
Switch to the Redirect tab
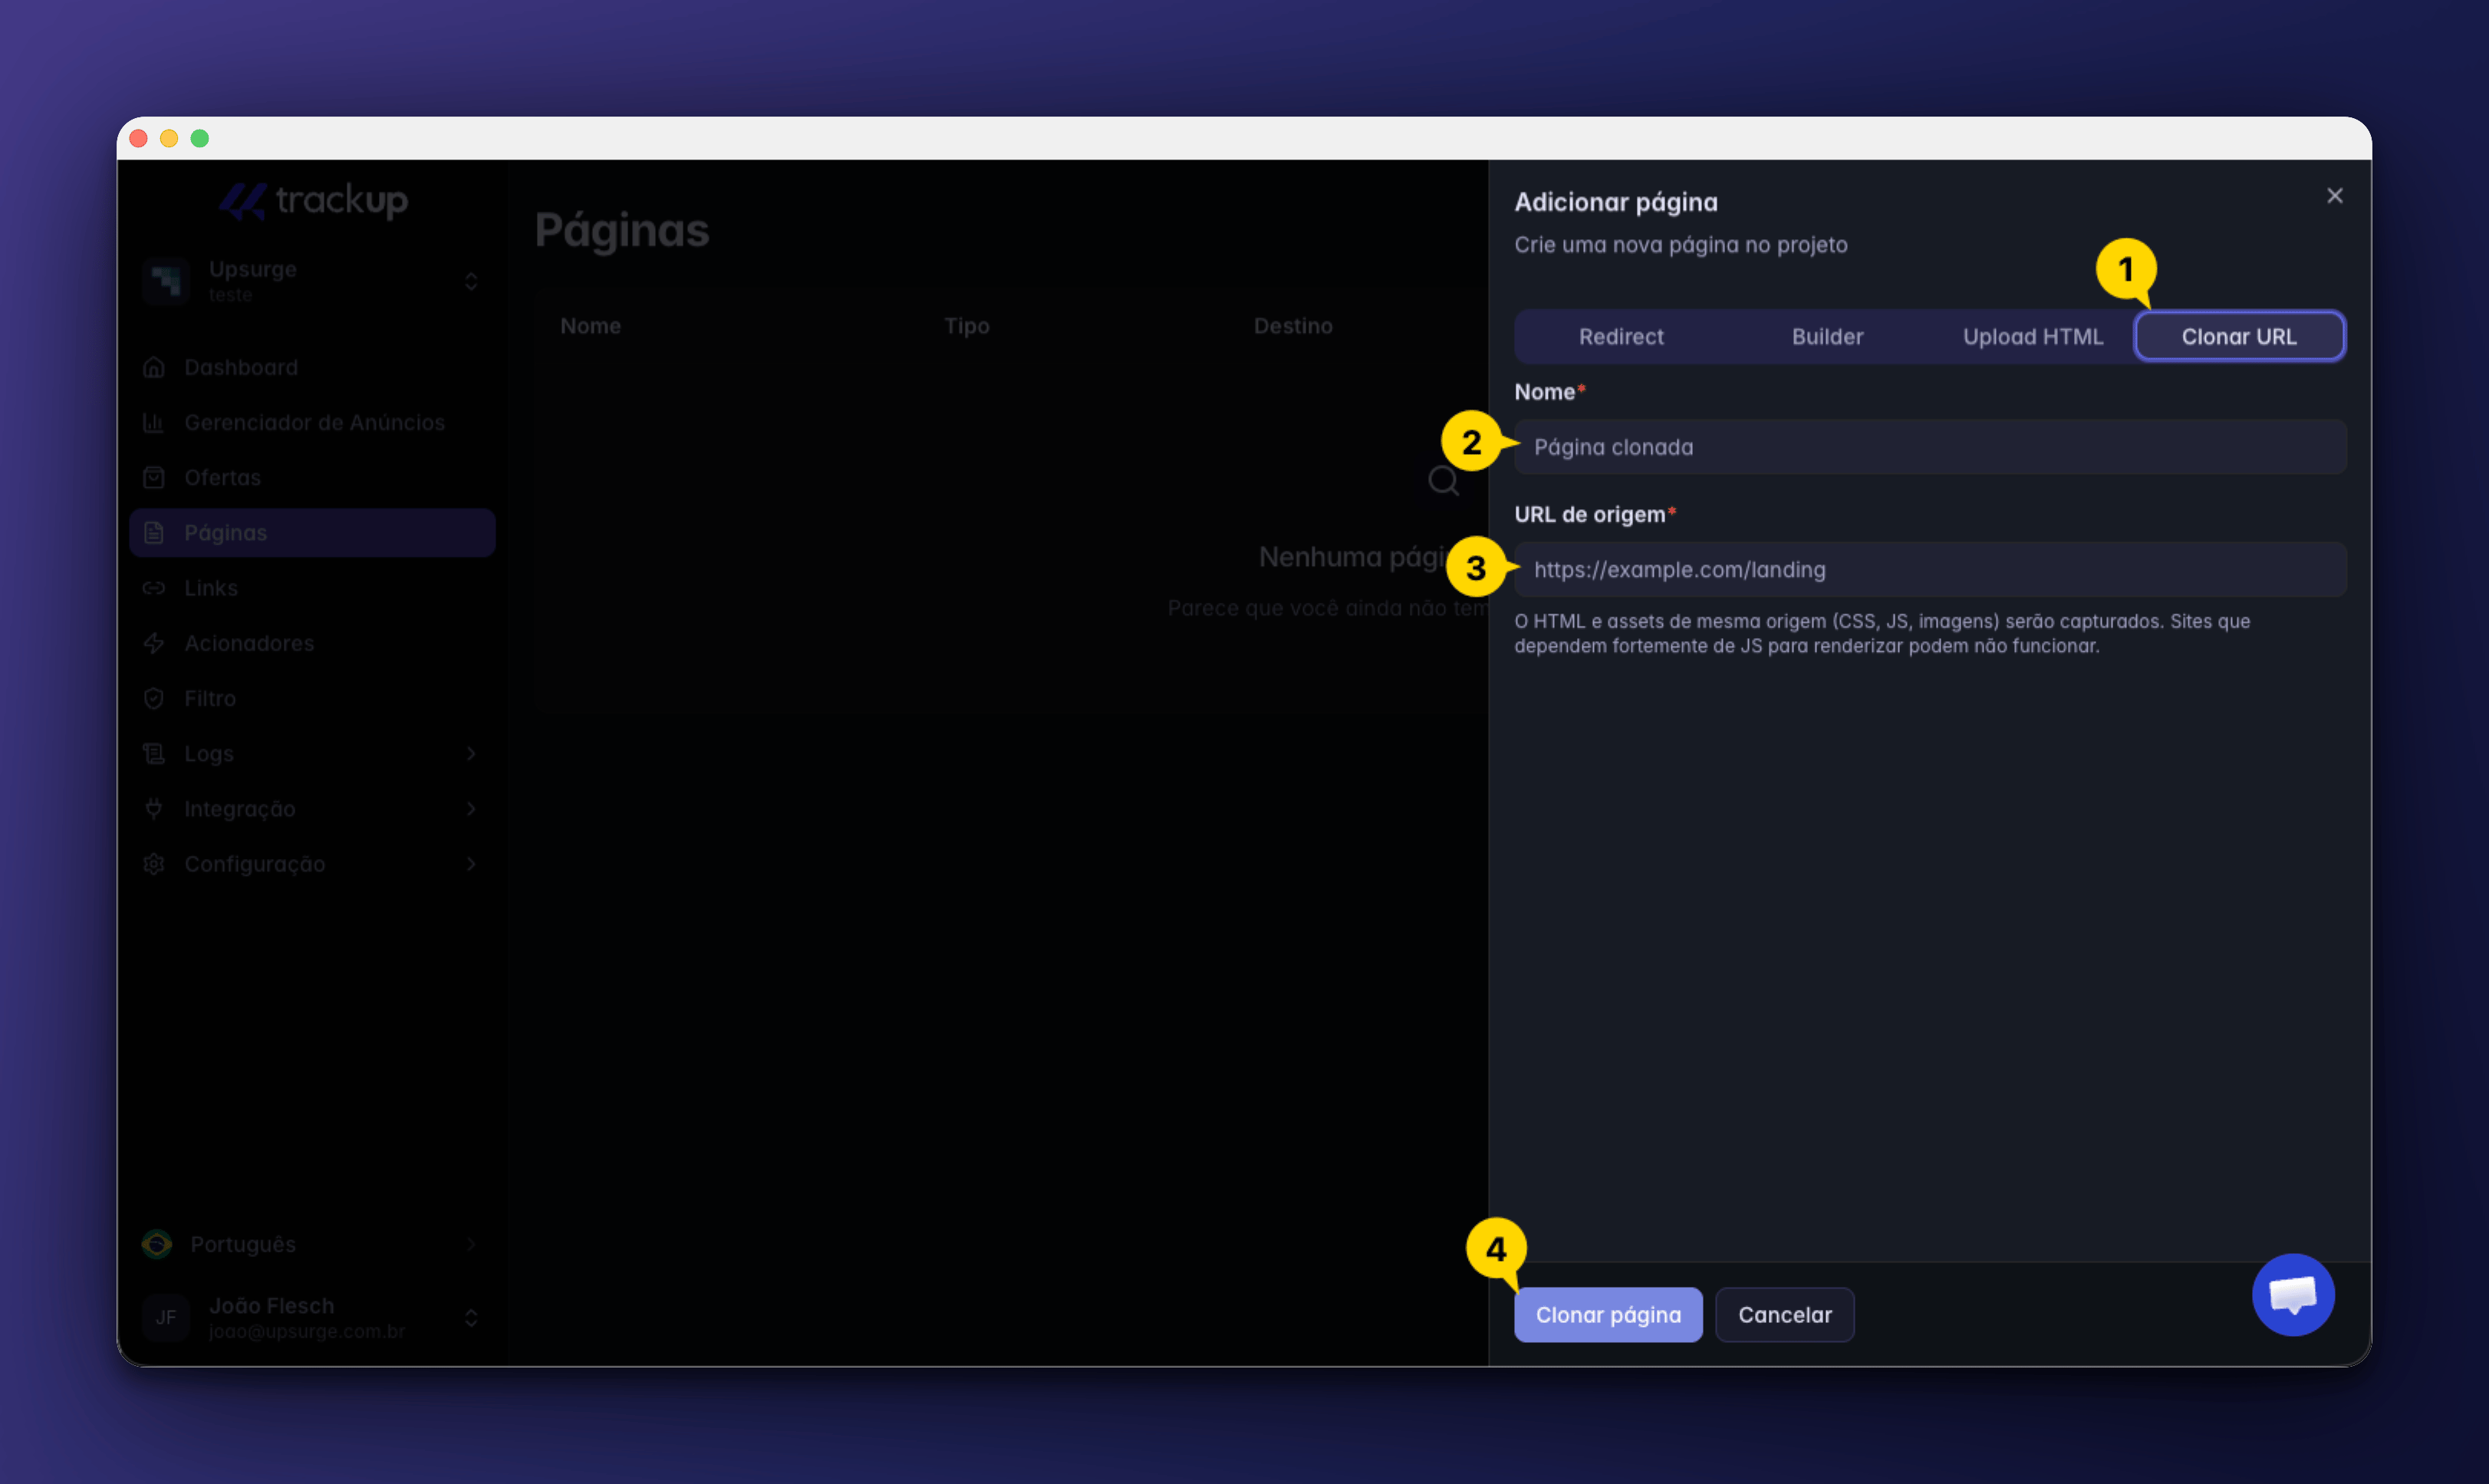point(1621,336)
